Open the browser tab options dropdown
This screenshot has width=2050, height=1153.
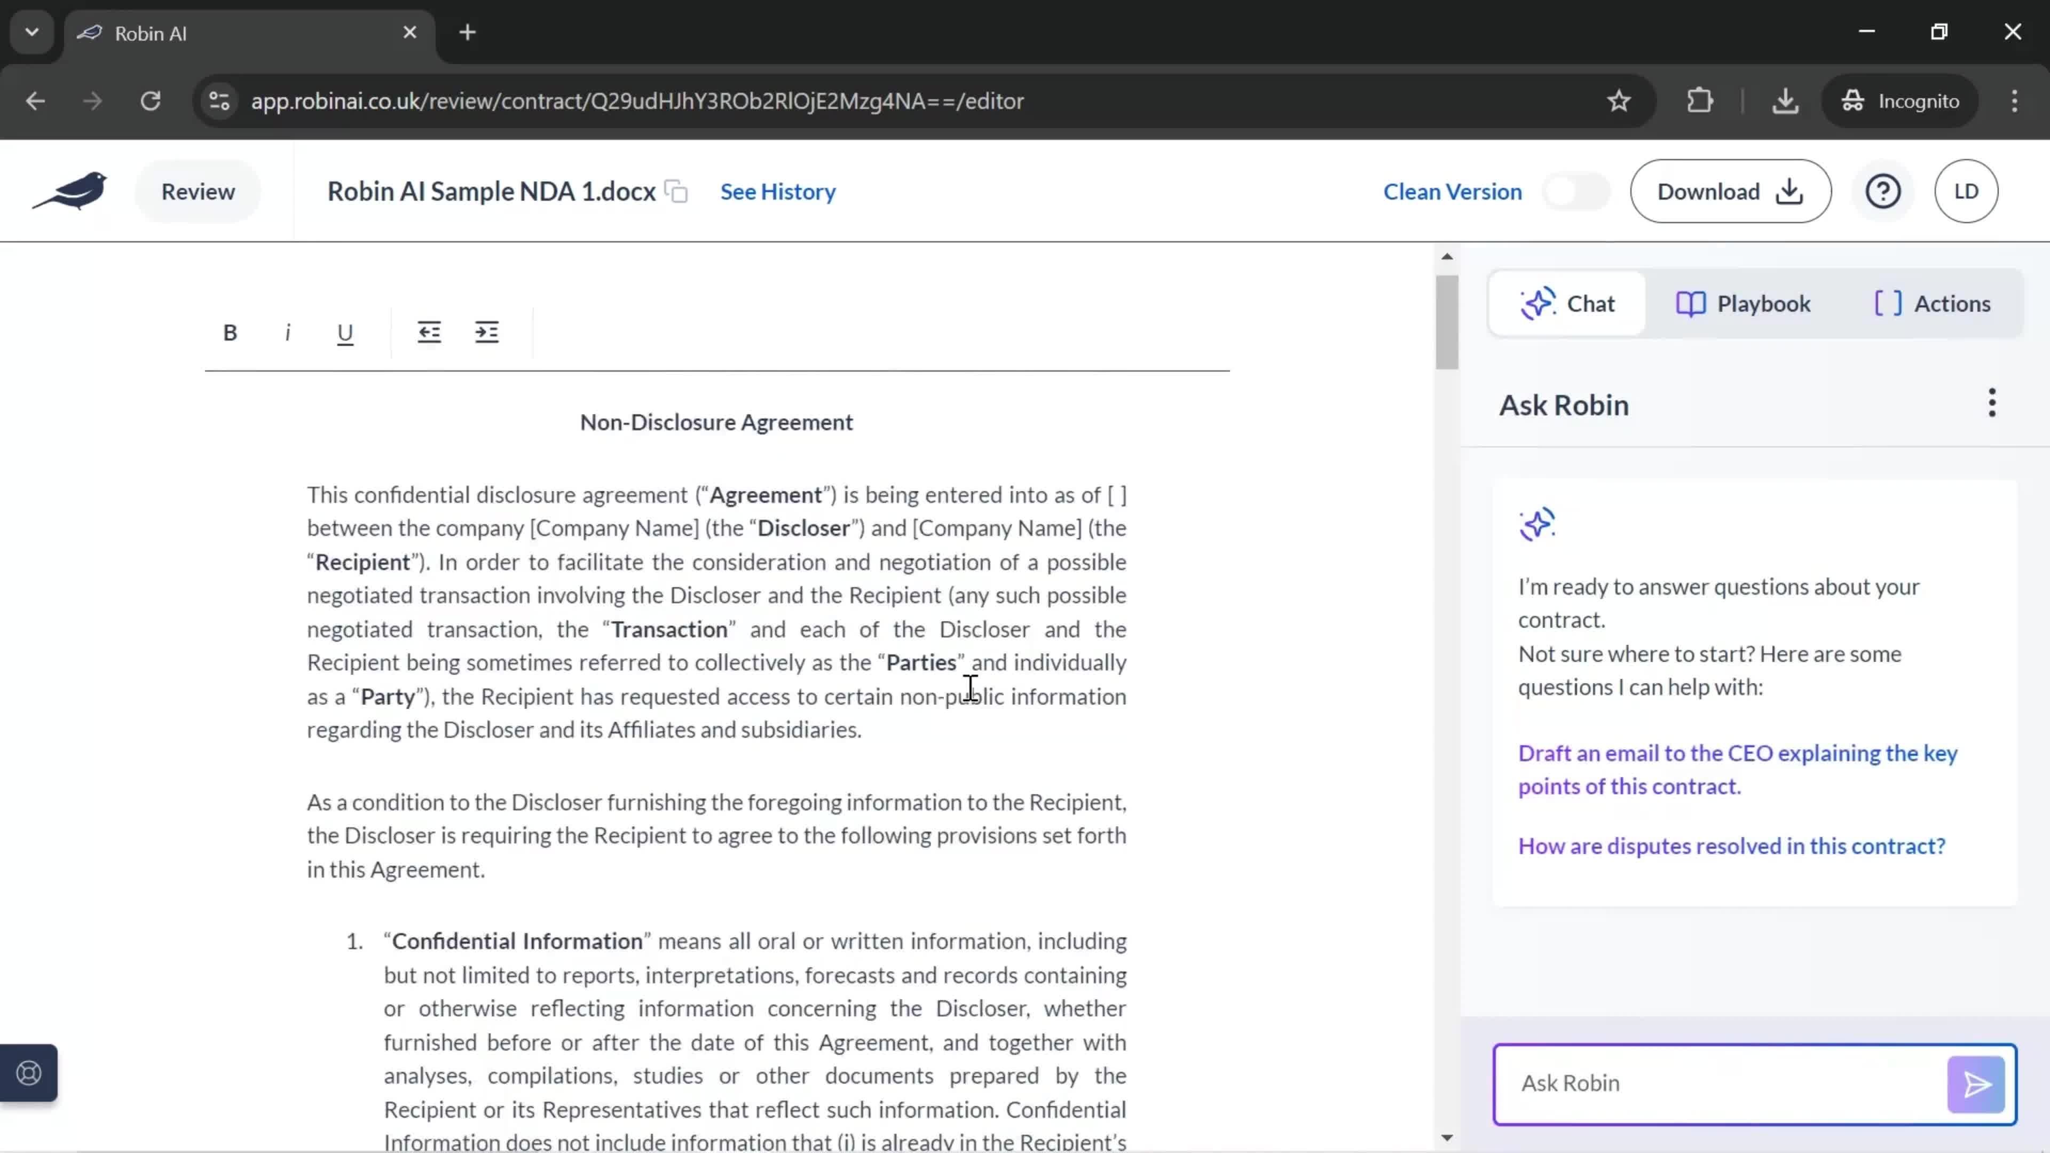click(31, 31)
